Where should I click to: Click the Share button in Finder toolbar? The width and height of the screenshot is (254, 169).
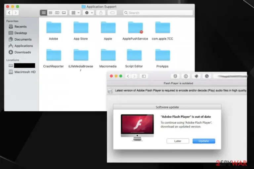(x=101, y=13)
